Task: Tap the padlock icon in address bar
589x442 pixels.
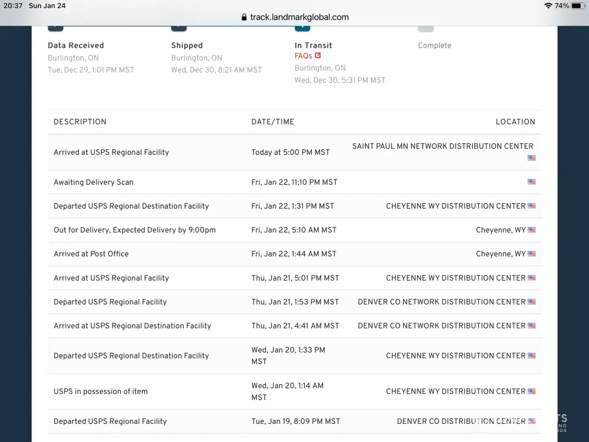Action: (x=244, y=17)
